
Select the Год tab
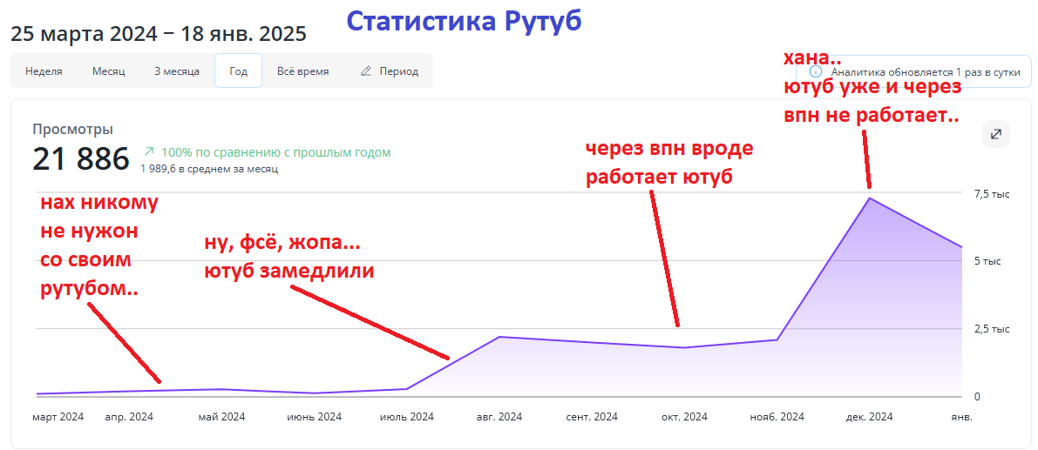pyautogui.click(x=238, y=71)
